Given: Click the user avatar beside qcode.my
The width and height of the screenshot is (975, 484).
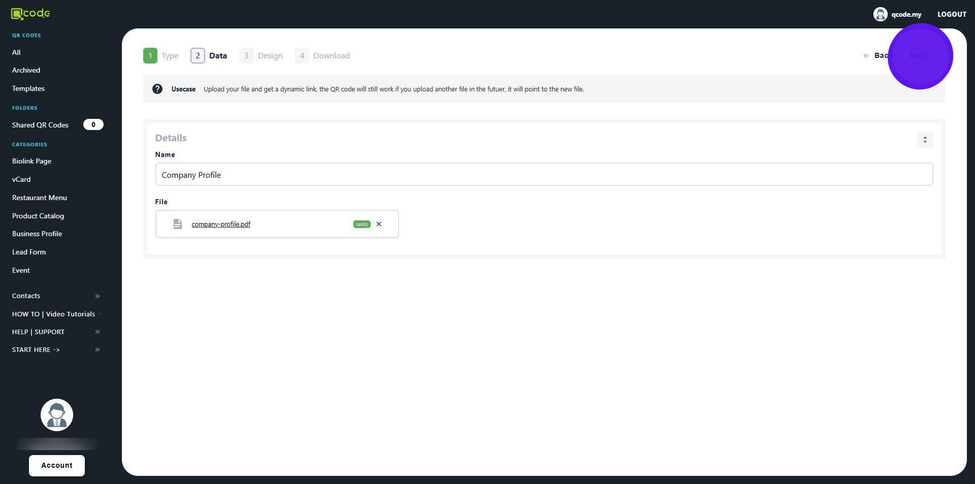Looking at the screenshot, I should [x=880, y=14].
